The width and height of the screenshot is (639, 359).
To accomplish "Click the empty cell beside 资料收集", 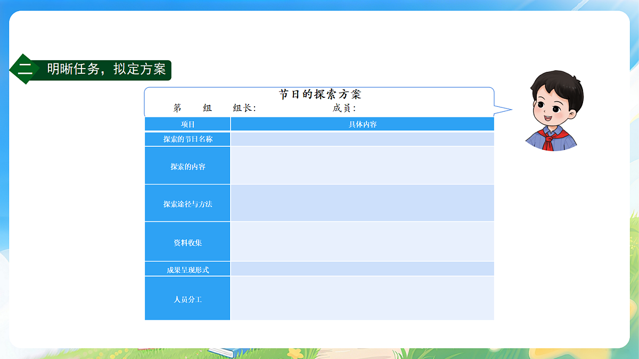I will [x=362, y=242].
